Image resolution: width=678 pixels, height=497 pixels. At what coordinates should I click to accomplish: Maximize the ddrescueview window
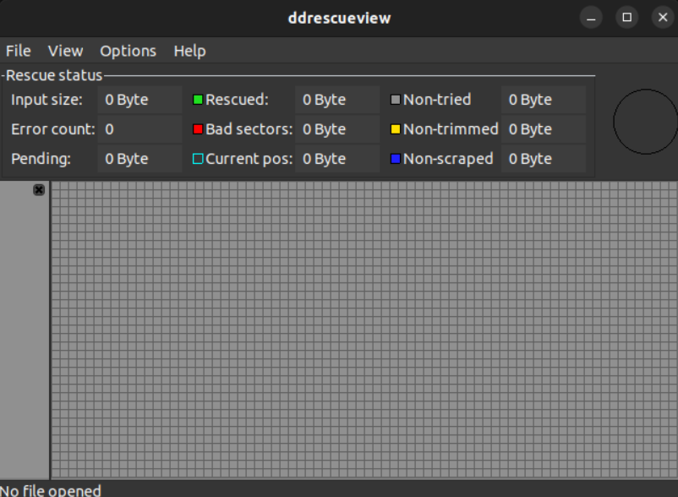point(626,17)
